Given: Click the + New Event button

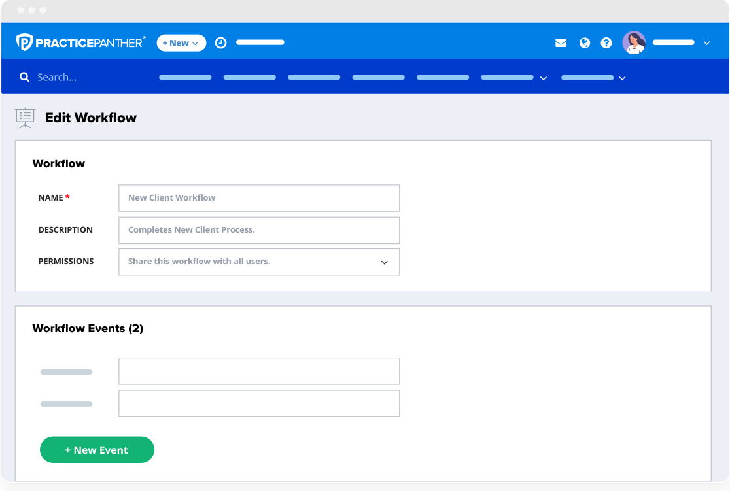Looking at the screenshot, I should [97, 450].
